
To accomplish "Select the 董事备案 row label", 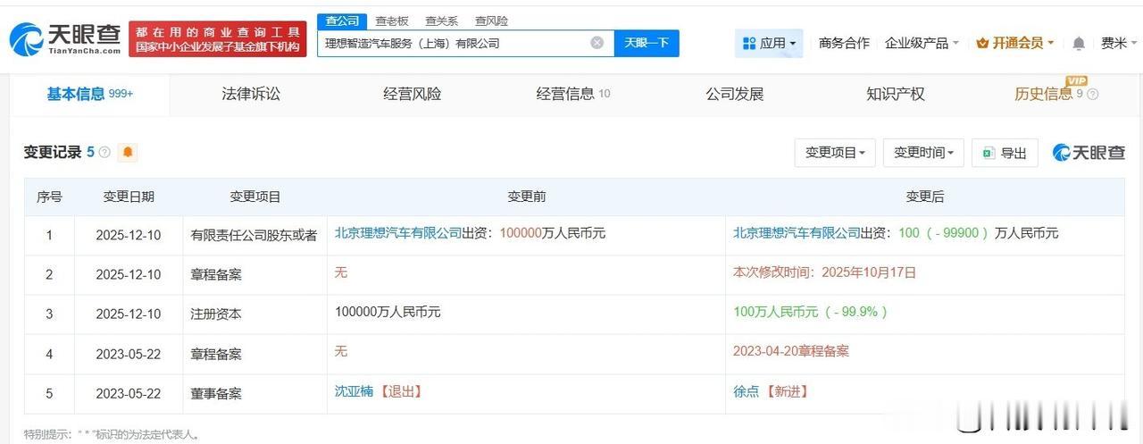I will (x=216, y=393).
